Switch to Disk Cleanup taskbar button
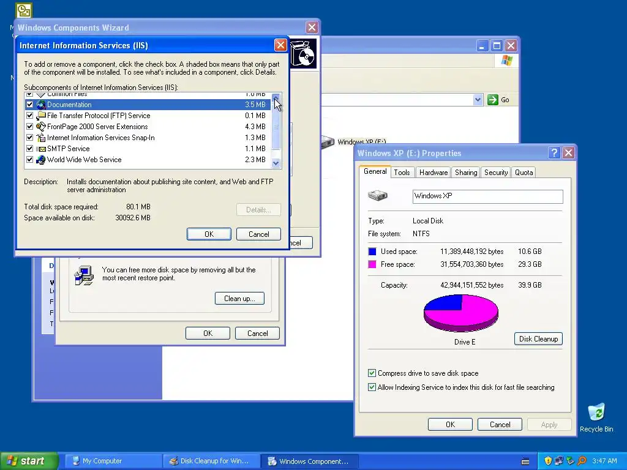Image resolution: width=627 pixels, height=470 pixels. pos(211,461)
